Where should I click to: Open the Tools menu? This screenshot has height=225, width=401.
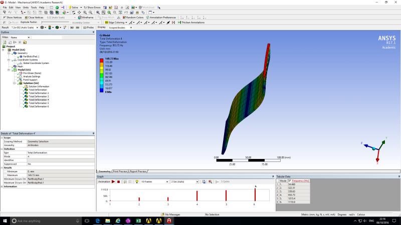coord(34,7)
